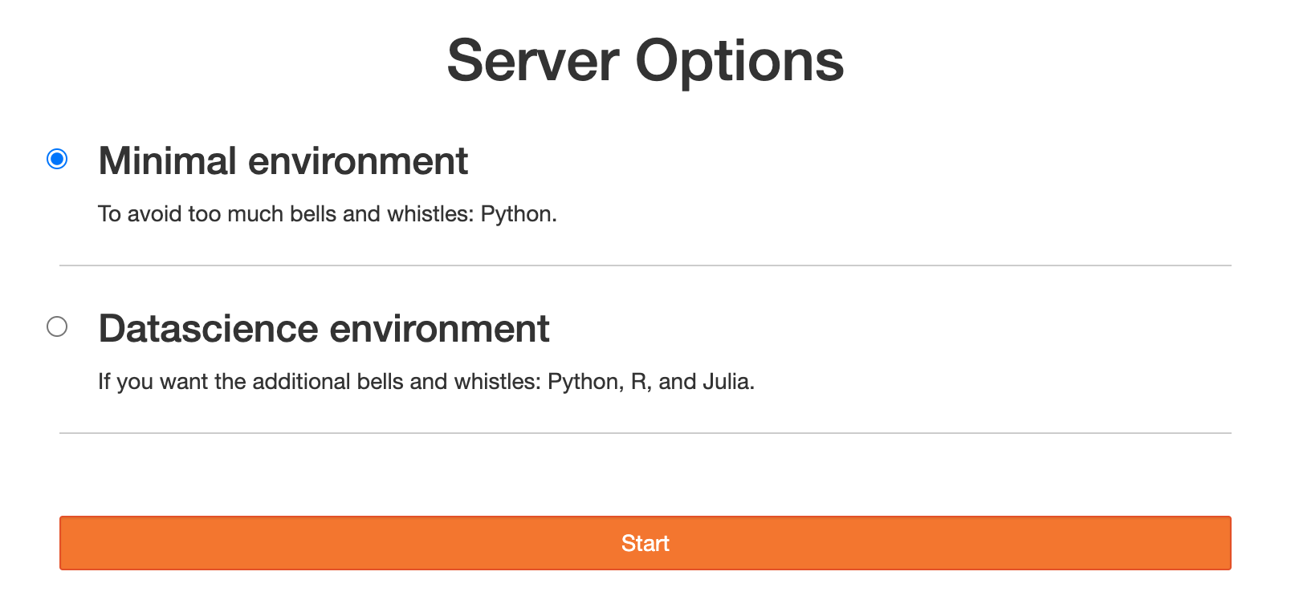Click the "Minimal environment" option label
This screenshot has width=1291, height=608.
click(x=283, y=160)
